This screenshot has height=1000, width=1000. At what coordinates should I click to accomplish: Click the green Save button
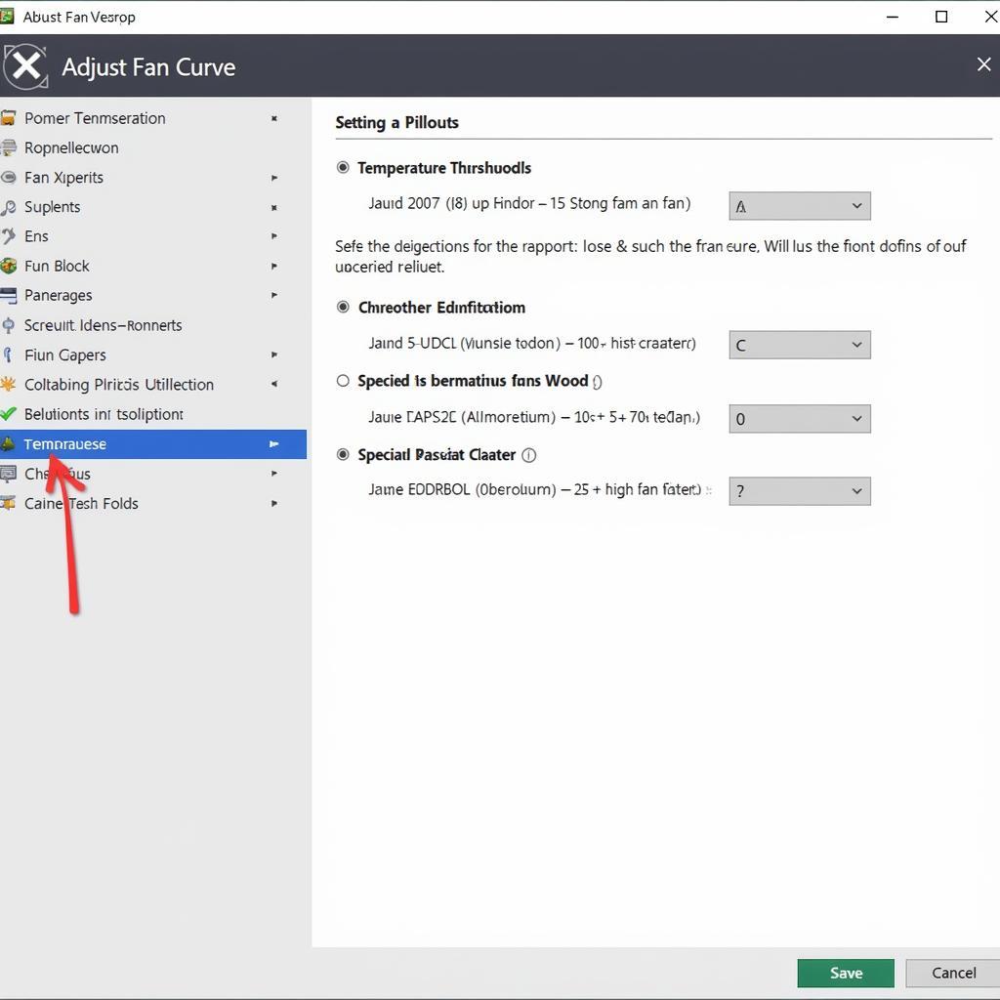tap(846, 973)
